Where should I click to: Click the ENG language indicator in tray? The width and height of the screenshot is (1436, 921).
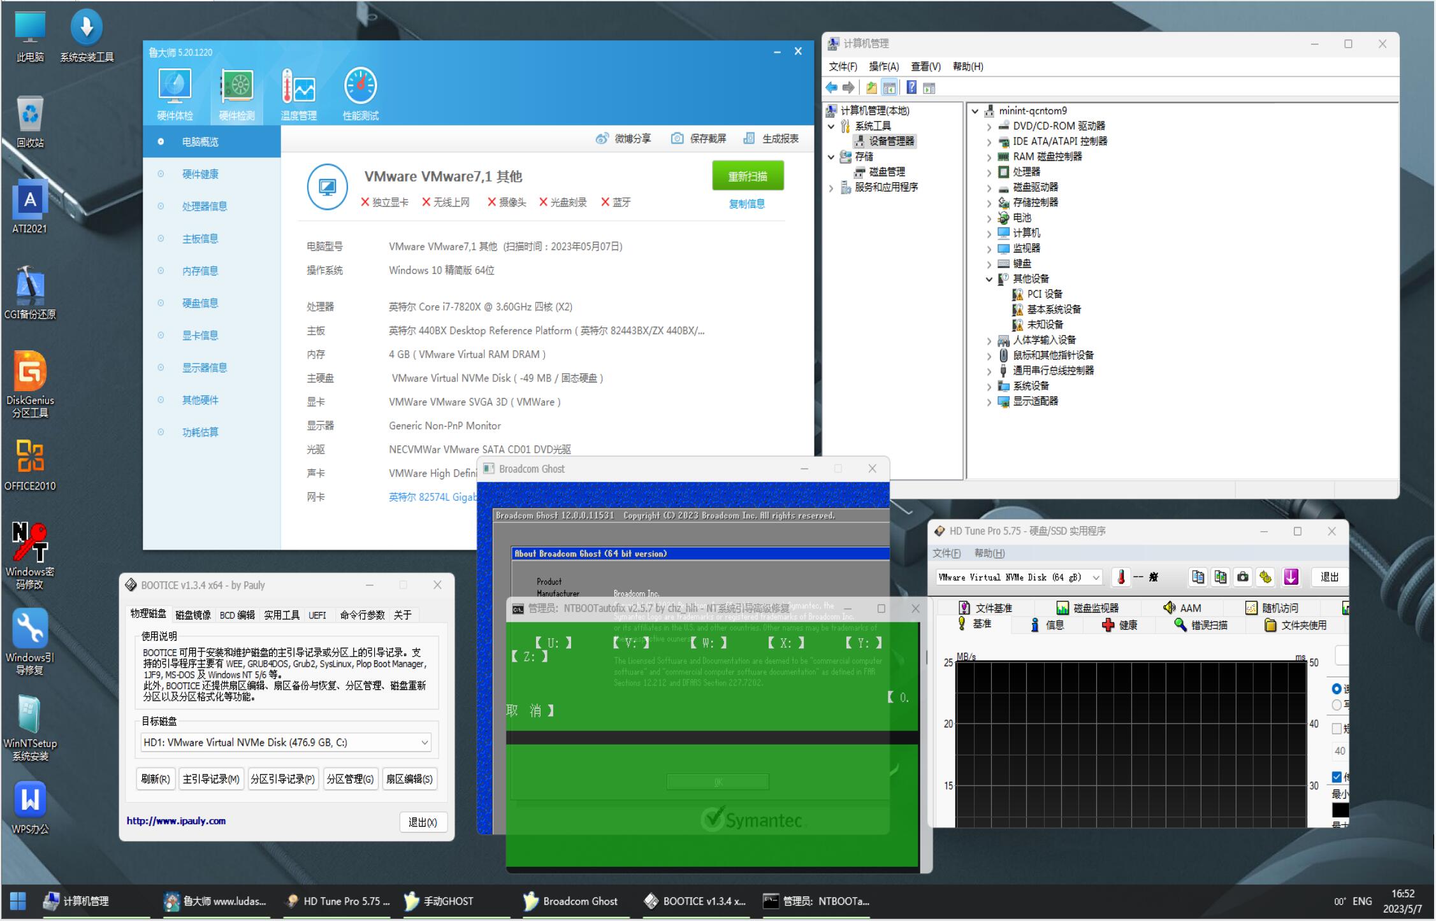tap(1362, 901)
